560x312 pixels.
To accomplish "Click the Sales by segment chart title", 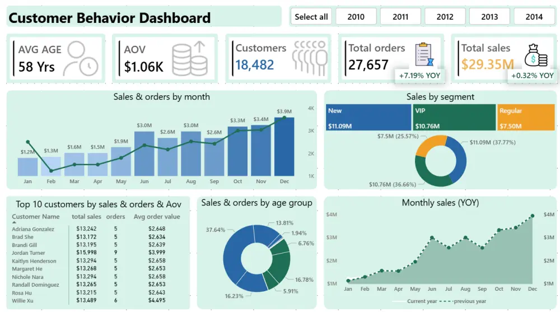I will tap(440, 97).
